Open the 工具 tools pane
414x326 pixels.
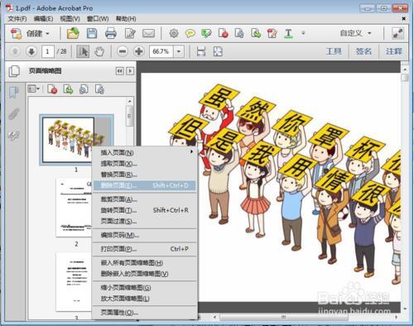[x=334, y=51]
